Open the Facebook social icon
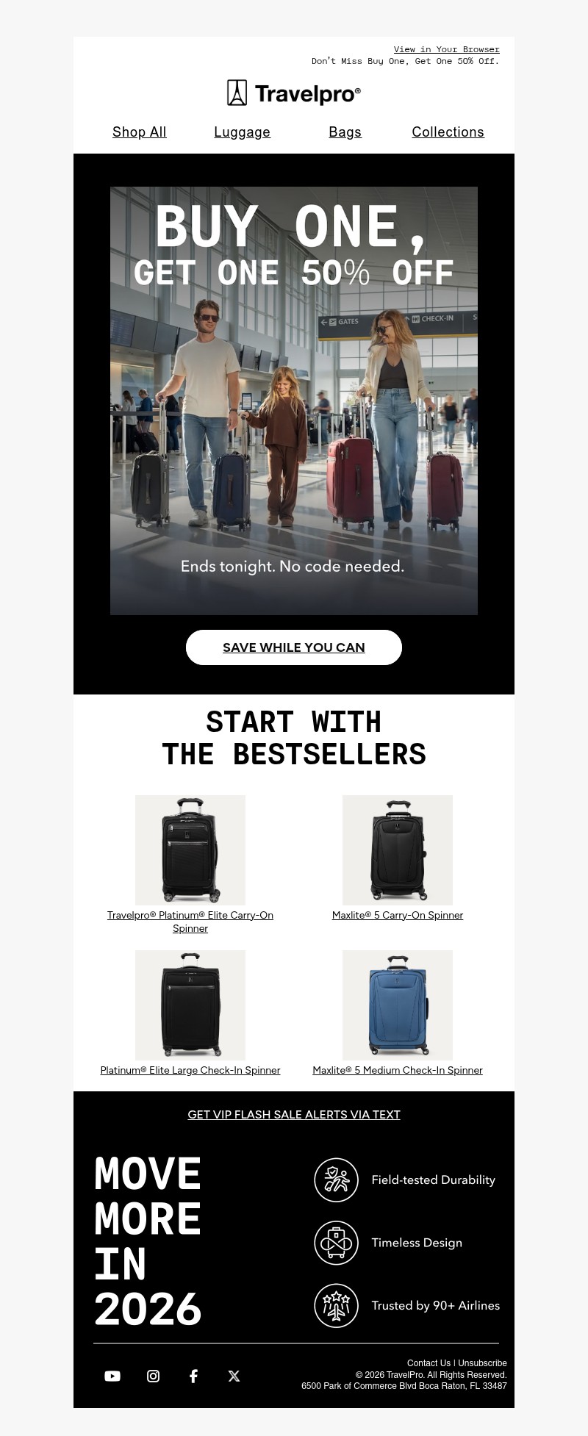Screen dimensions: 588x1436 [x=193, y=1376]
